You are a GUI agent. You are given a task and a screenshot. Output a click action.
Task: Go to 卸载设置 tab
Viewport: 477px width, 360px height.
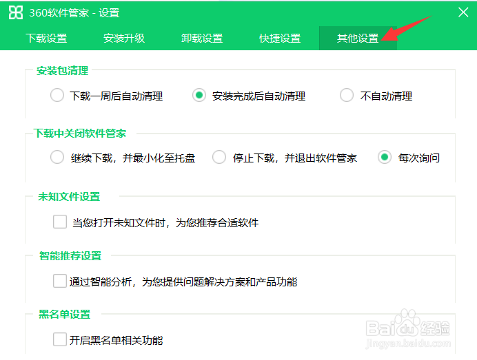coord(202,39)
